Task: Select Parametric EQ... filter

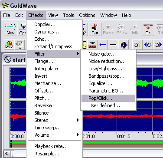Action: point(108,91)
